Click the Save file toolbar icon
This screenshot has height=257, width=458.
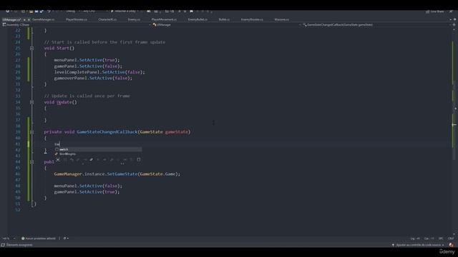coord(36,11)
